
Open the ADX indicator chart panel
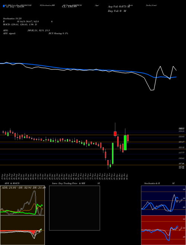pyautogui.click(x=22, y=200)
